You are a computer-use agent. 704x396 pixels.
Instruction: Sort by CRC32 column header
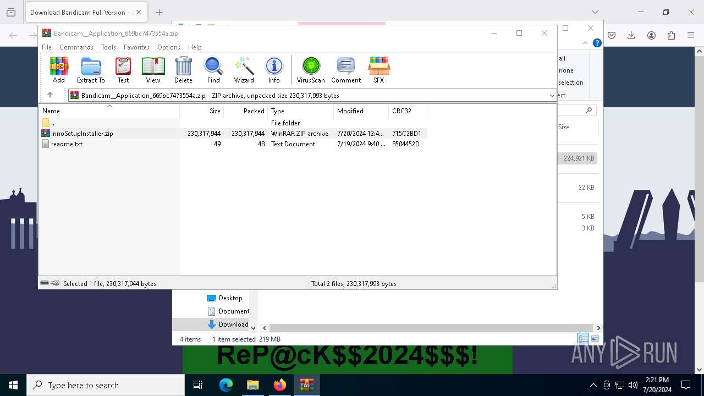[408, 111]
